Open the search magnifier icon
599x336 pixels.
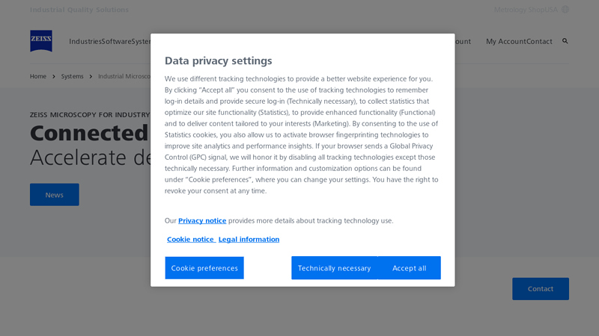(565, 41)
